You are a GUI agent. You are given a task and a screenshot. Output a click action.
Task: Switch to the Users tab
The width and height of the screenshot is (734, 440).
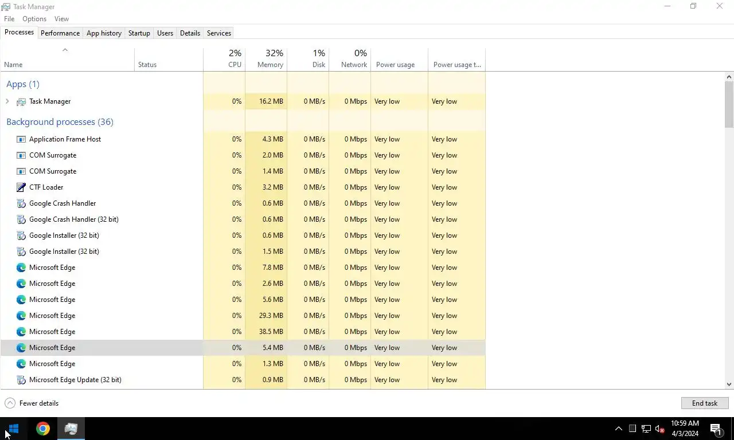tap(165, 33)
